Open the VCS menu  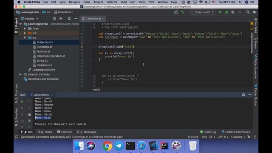[x=151, y=2]
